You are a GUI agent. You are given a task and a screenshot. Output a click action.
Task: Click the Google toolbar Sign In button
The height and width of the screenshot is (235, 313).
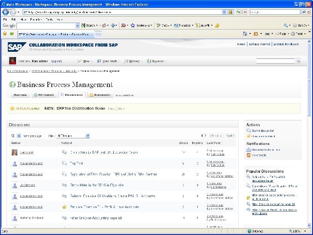[301, 25]
